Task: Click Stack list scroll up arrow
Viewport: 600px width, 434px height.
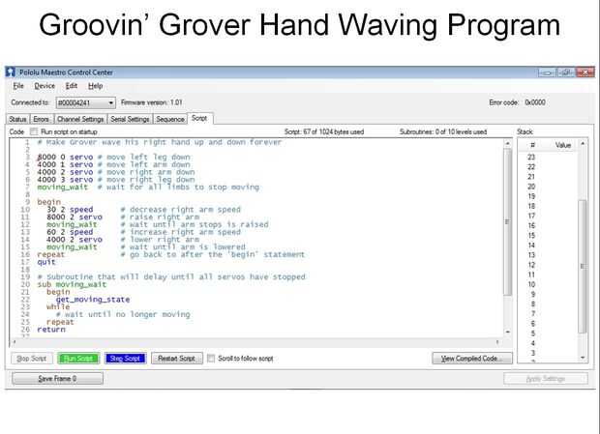Action: coord(583,144)
